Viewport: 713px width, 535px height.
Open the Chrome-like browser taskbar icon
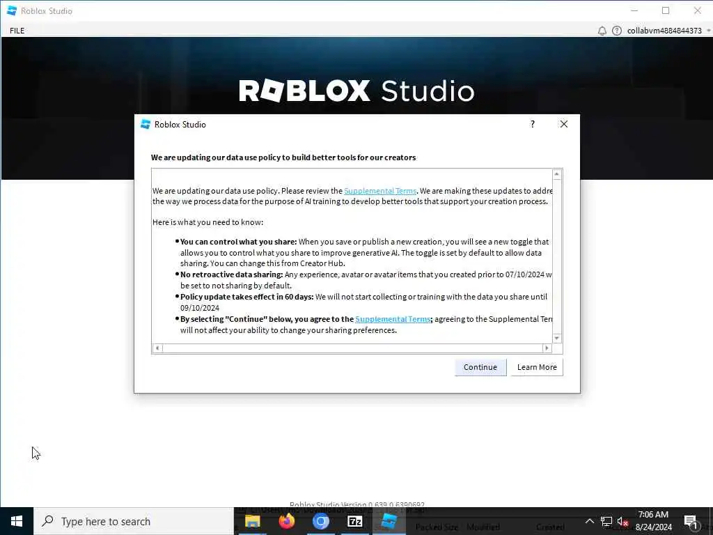click(x=320, y=521)
